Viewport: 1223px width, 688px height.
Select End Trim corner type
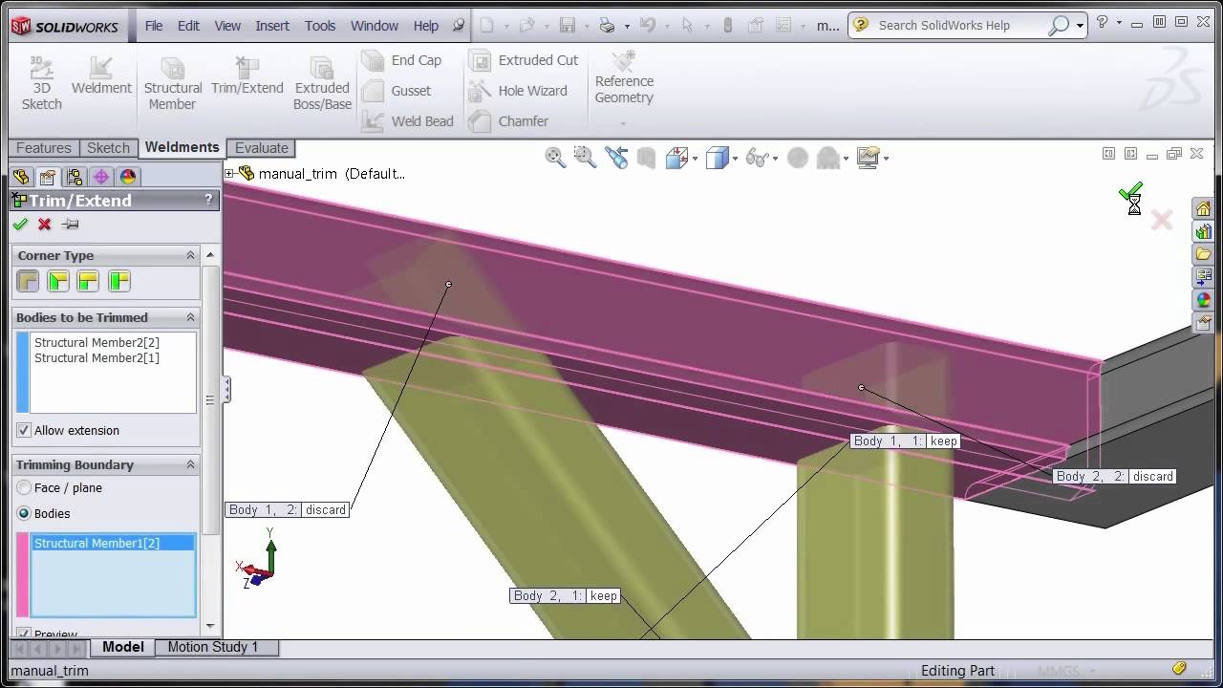pyautogui.click(x=28, y=282)
